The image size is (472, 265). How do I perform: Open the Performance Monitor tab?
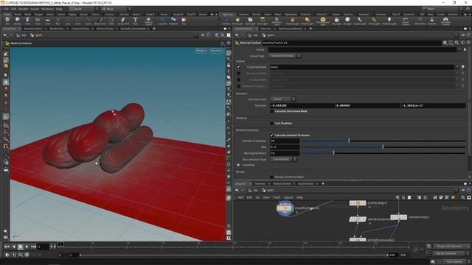click(290, 29)
